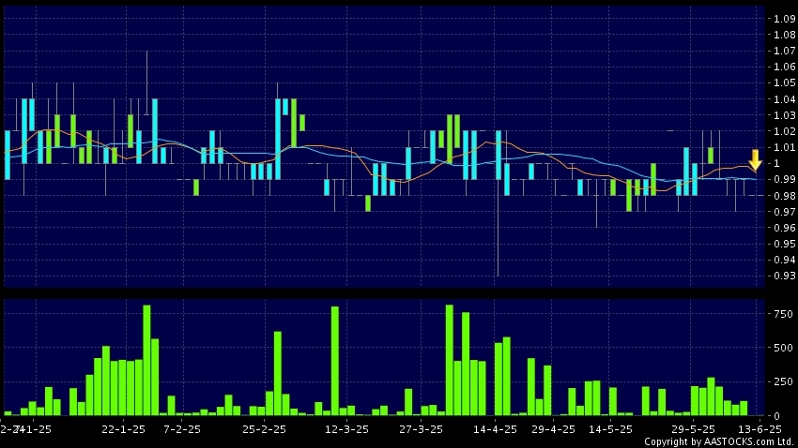The width and height of the screenshot is (798, 448).
Task: Click the 1.07 price axis label
Action: (784, 51)
